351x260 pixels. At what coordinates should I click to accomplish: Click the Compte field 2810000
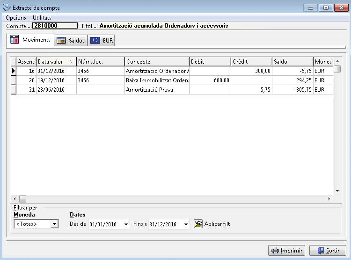[55, 26]
